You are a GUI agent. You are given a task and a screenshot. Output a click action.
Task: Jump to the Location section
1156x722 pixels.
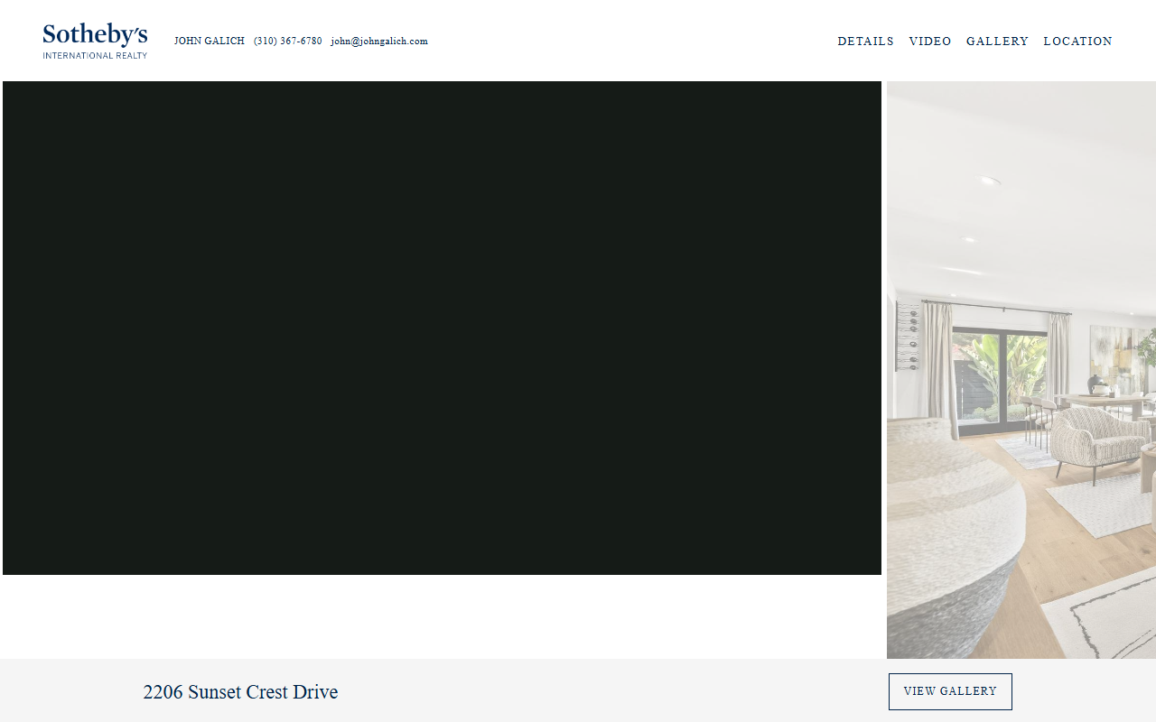pos(1077,42)
